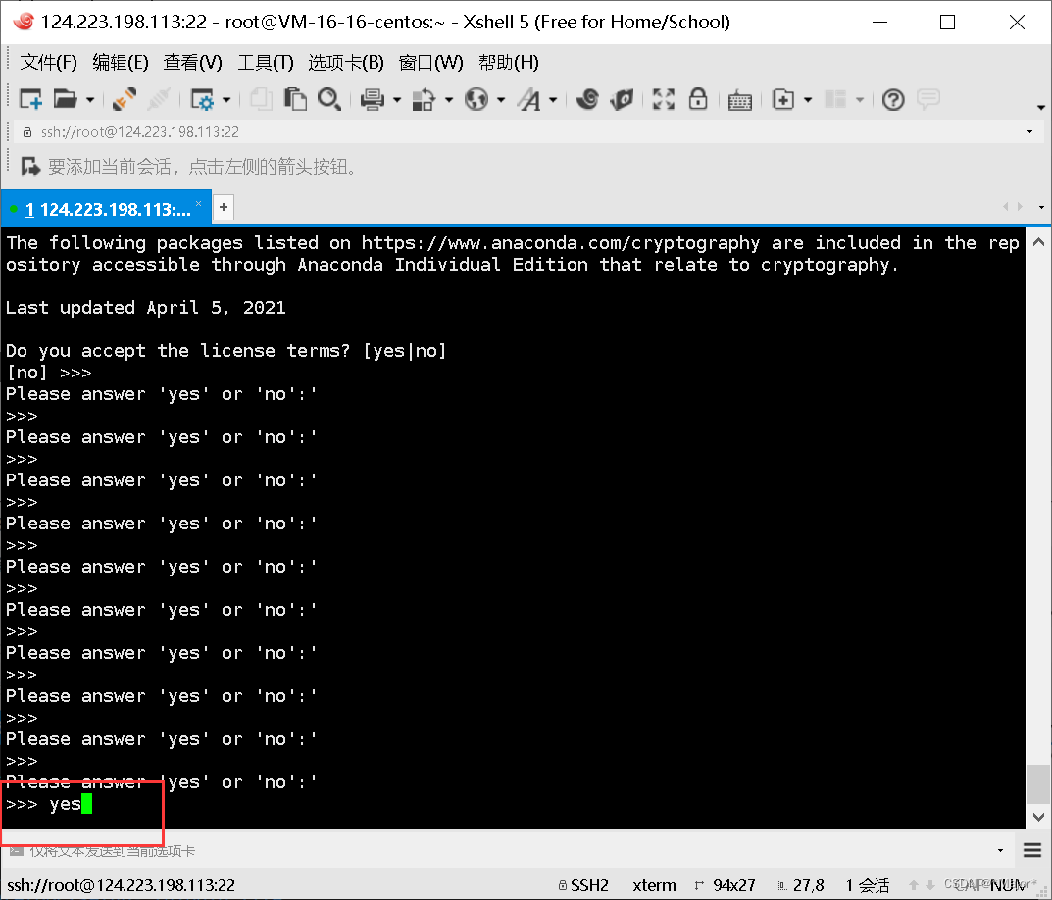Click the grayed Disconnect icon
Screen dimensions: 1052x900
(x=159, y=99)
